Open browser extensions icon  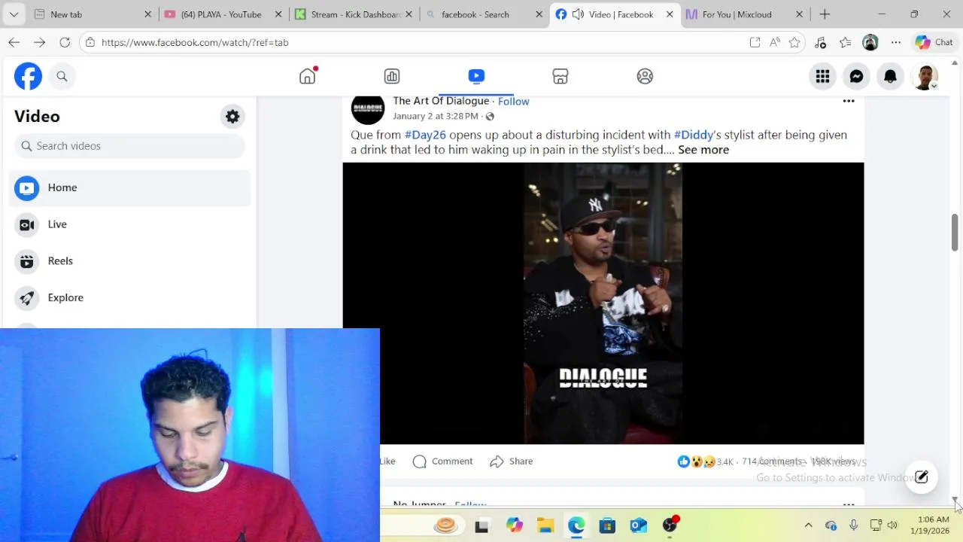point(821,42)
